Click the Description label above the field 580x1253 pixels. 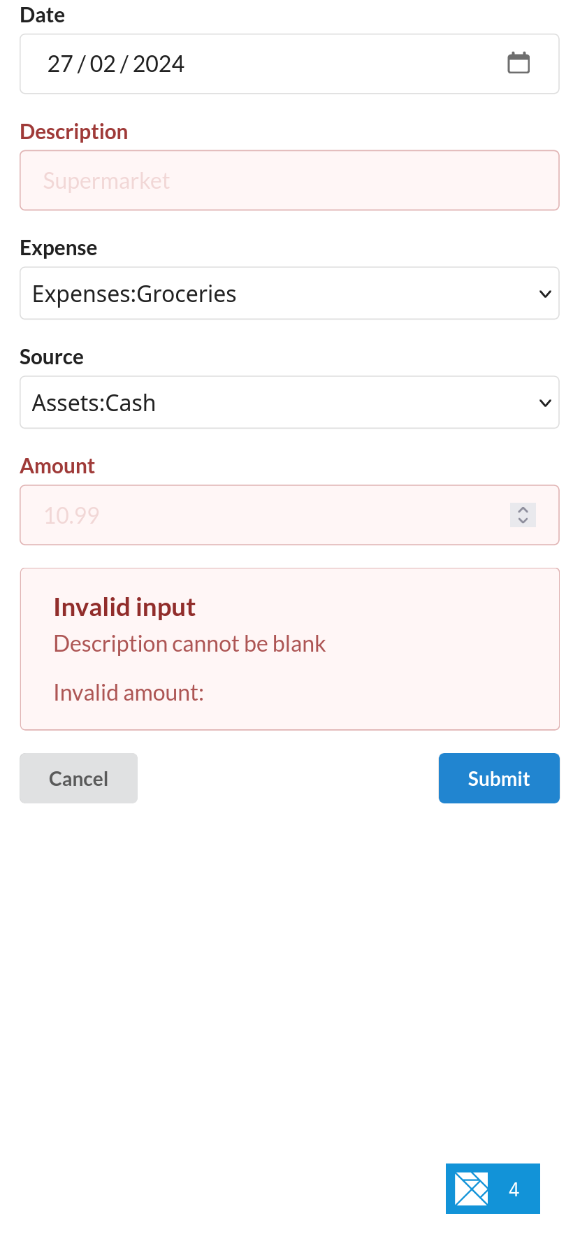[x=73, y=131]
